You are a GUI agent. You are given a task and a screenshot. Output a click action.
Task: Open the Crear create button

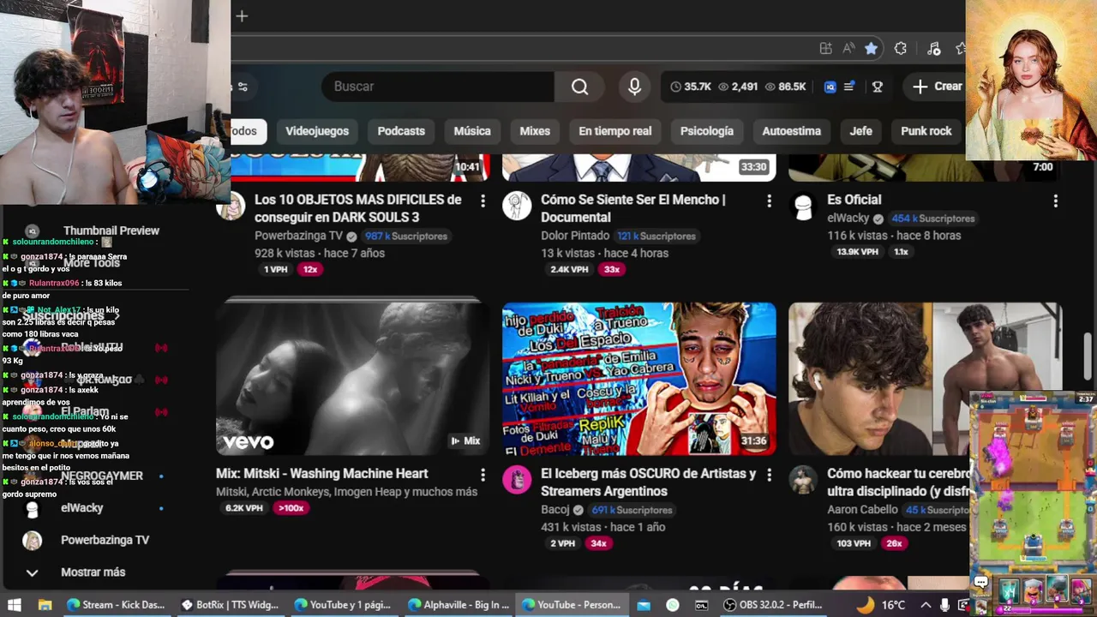(937, 87)
